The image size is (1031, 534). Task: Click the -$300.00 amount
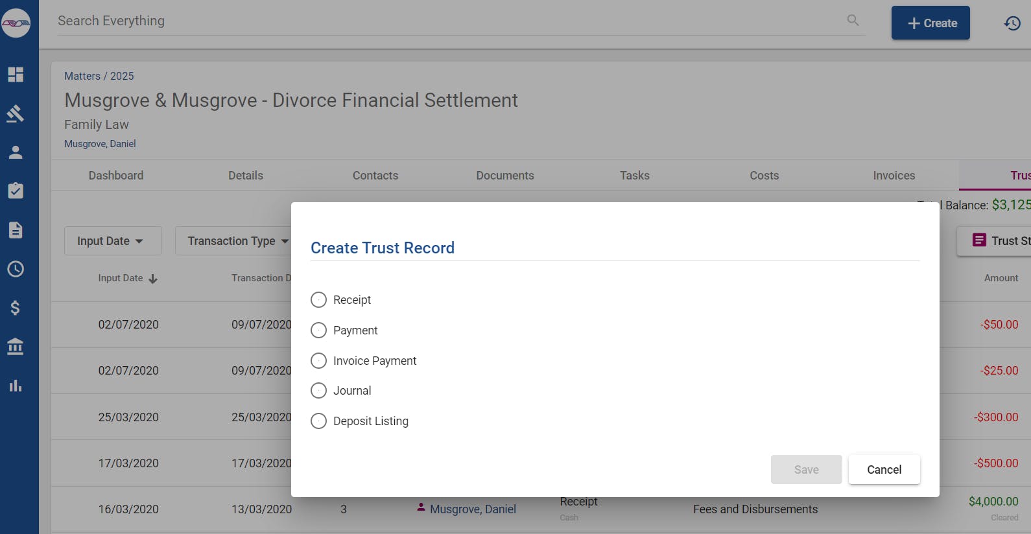tap(996, 417)
